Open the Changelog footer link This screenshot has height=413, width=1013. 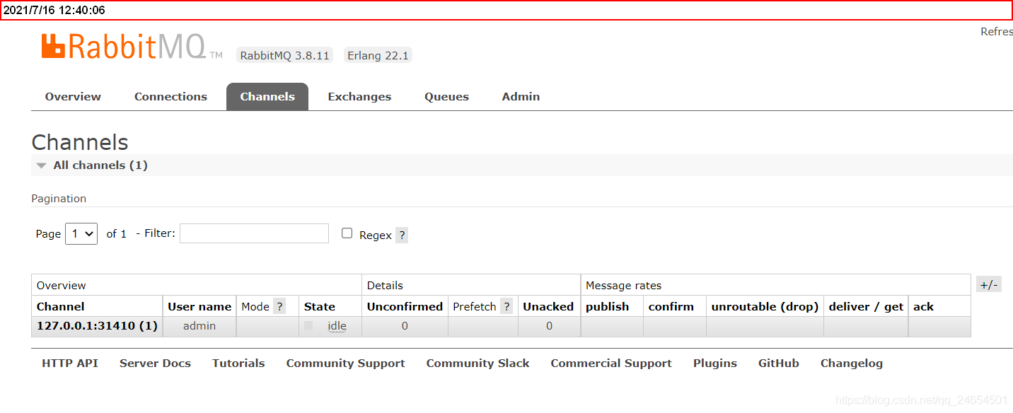point(851,363)
